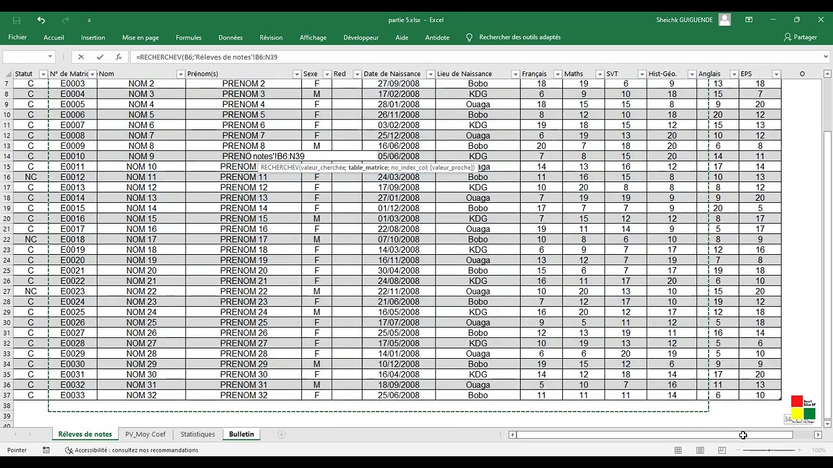Select the cell containing NOM 22

click(x=141, y=291)
